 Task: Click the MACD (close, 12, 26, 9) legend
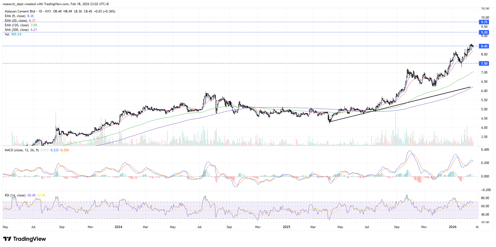pyautogui.click(x=22, y=150)
